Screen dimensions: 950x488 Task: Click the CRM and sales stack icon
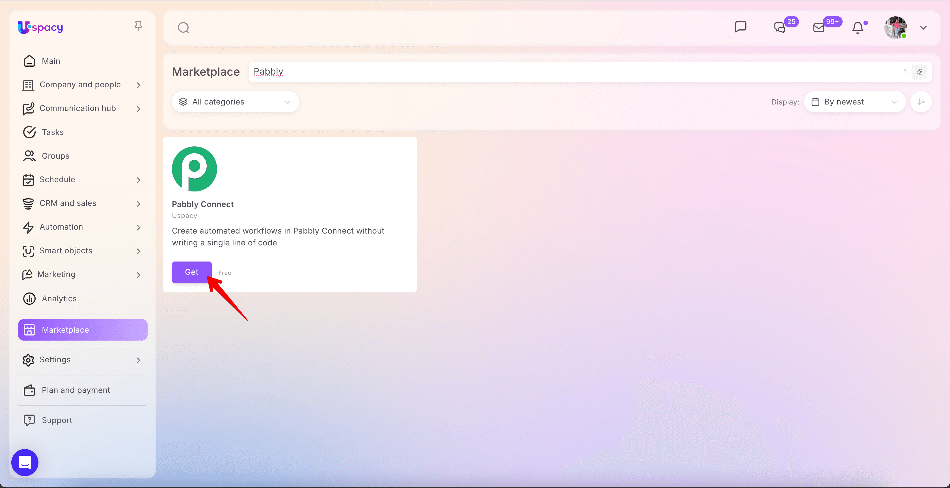(28, 204)
